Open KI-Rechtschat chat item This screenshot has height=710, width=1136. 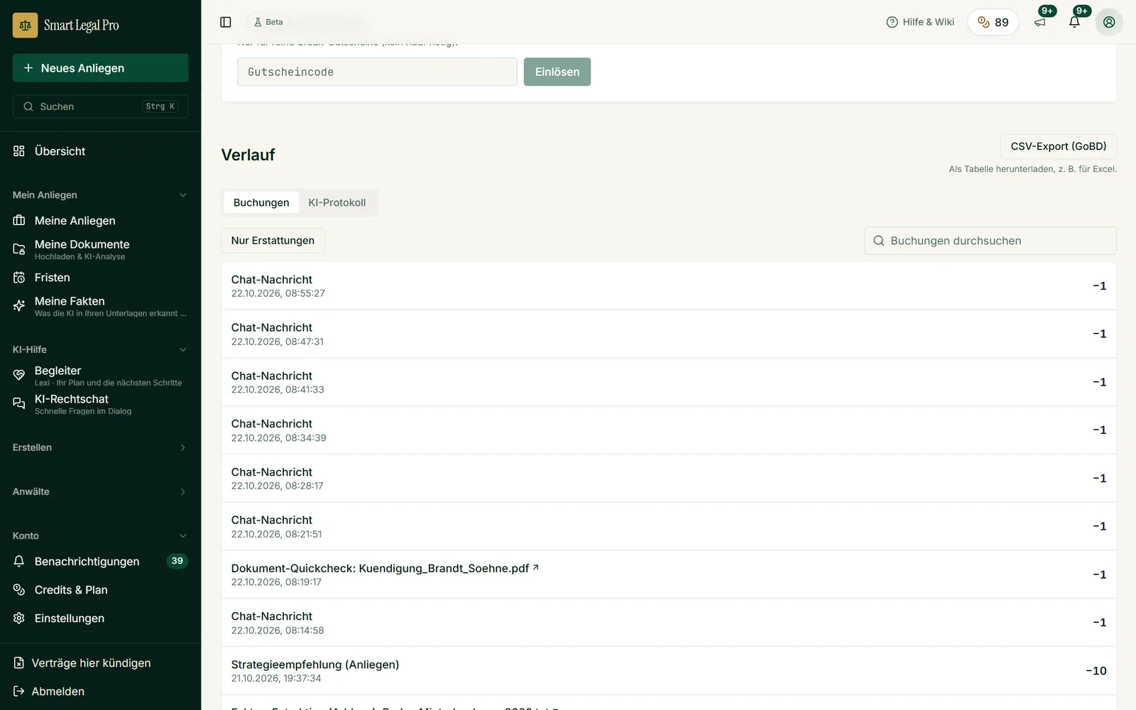point(100,404)
